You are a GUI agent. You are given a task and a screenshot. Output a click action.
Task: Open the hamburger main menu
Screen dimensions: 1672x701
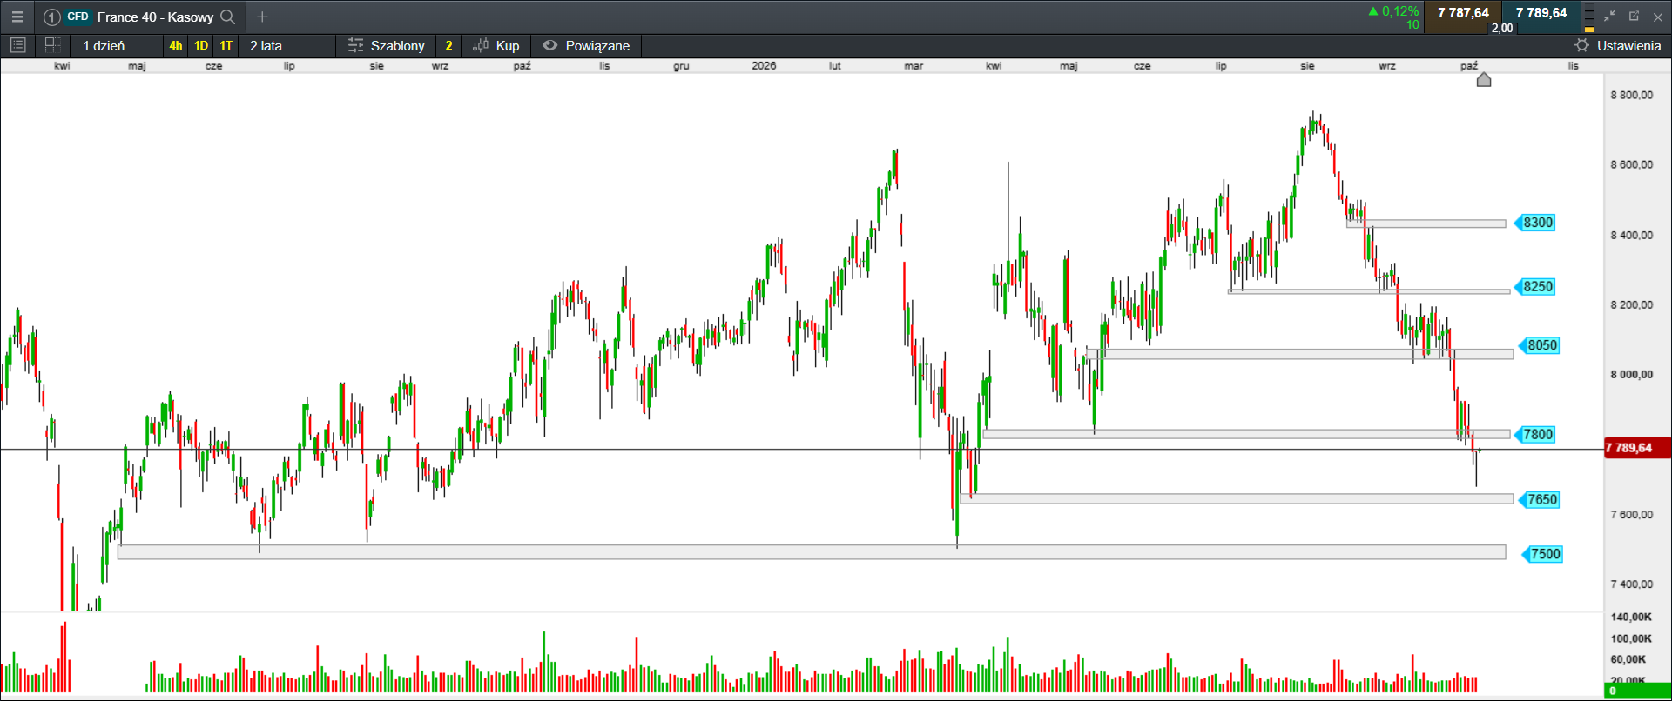[17, 17]
